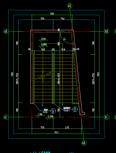The image size is (116, 153).
Task: Click the left-side A-D axis bubble
Action: point(6,31)
